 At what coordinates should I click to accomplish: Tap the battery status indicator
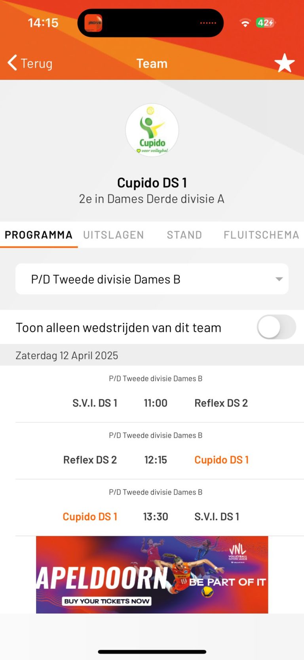pyautogui.click(x=265, y=23)
